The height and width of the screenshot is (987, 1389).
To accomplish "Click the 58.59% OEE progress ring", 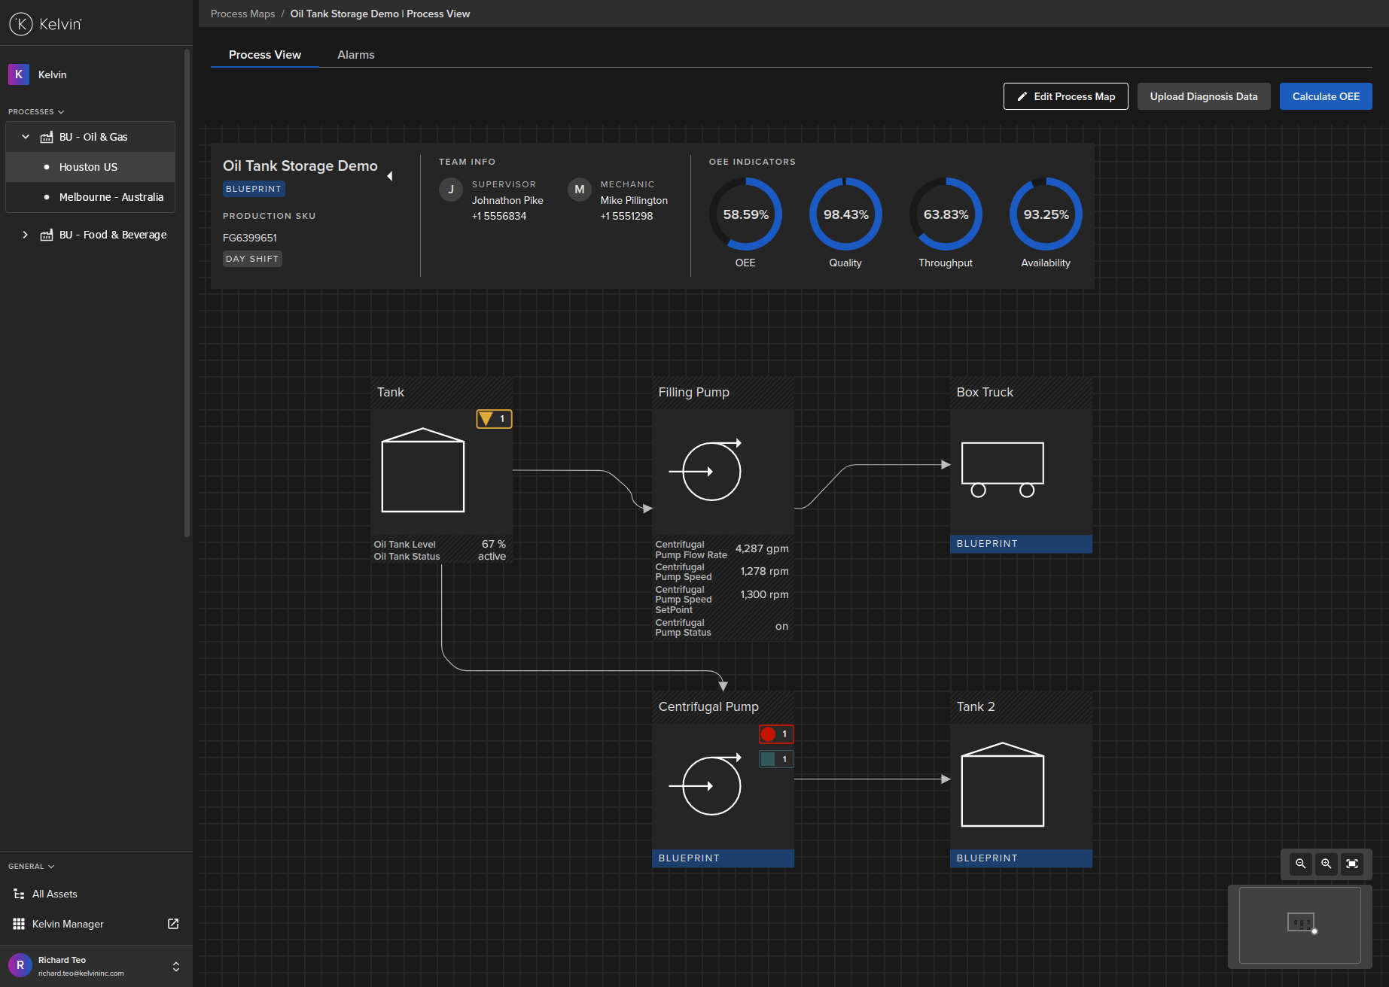I will (745, 214).
